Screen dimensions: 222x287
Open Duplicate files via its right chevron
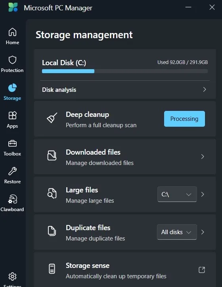pos(203,232)
